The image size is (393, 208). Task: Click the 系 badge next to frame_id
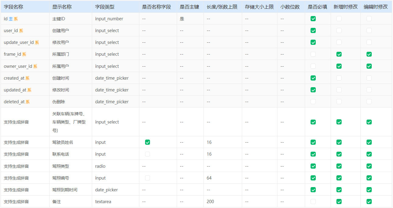click(24, 54)
